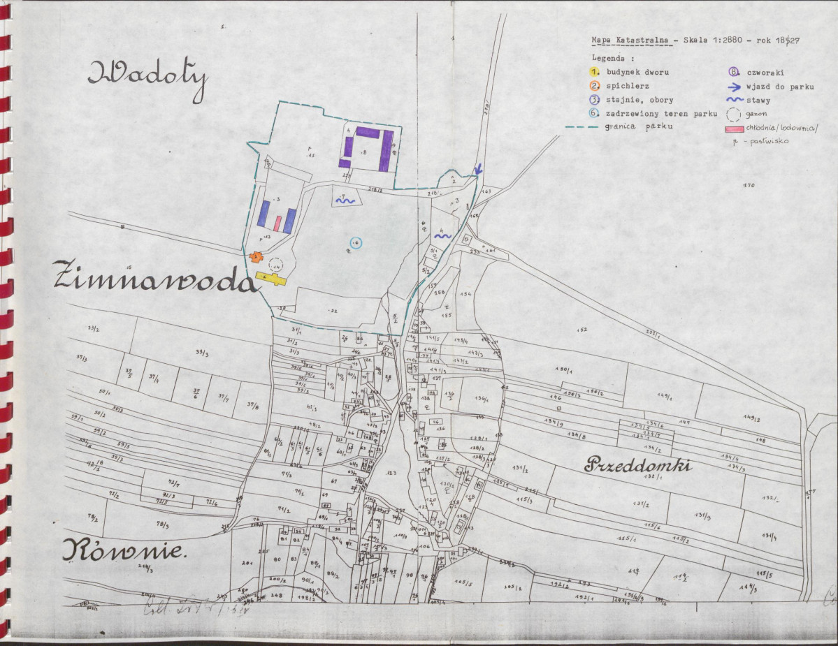Click the dashed circle beside 'gazon' in legend
Image resolution: width=838 pixels, height=646 pixels.
735,115
